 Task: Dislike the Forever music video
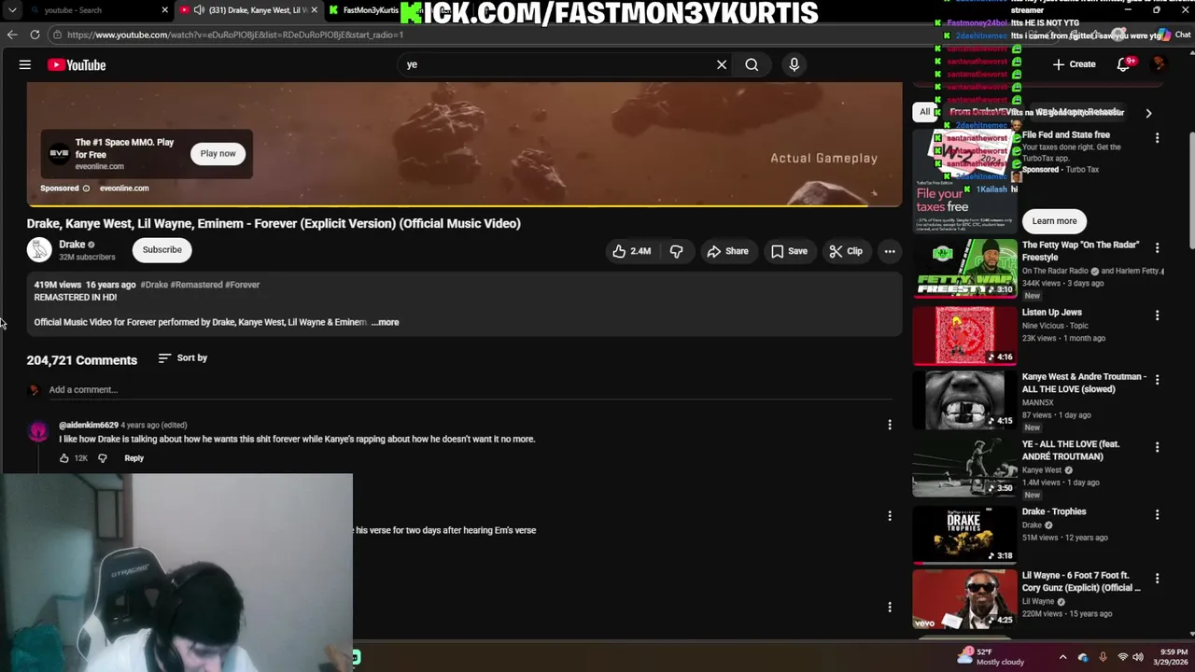[x=677, y=251]
